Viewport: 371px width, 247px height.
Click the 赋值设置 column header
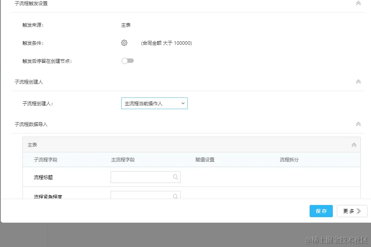[x=205, y=160]
